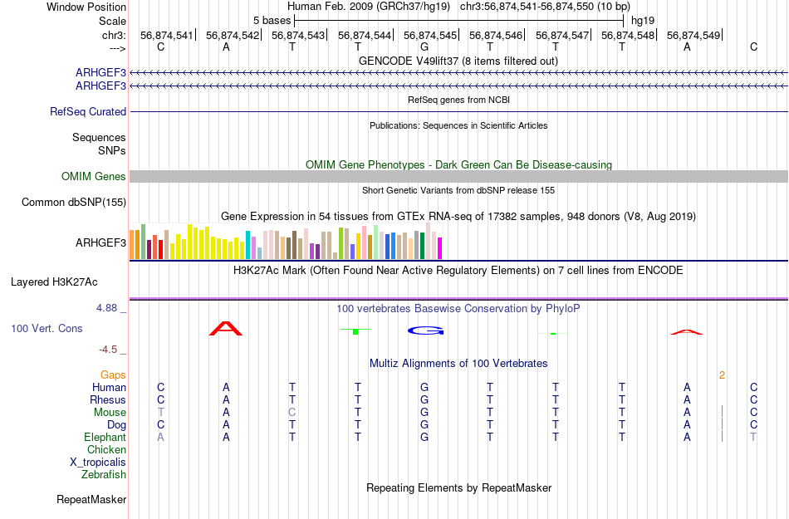Click the -4.5 PhyloP lower scale value
The image size is (789, 519).
tap(108, 349)
